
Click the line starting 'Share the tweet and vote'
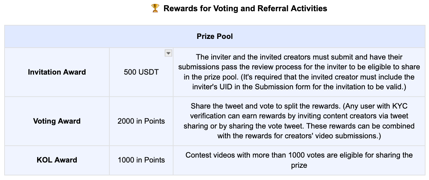pyautogui.click(x=299, y=106)
